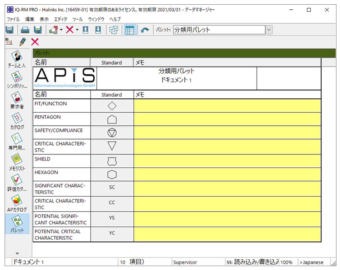Click the pentagon symbol cell
This screenshot has height=270, width=340.
(112, 119)
